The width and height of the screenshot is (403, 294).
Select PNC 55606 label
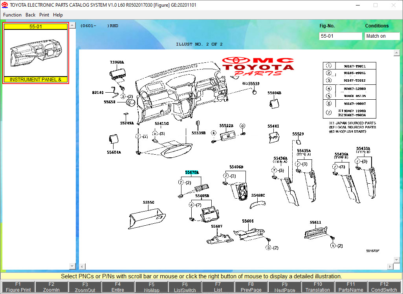click(x=248, y=221)
